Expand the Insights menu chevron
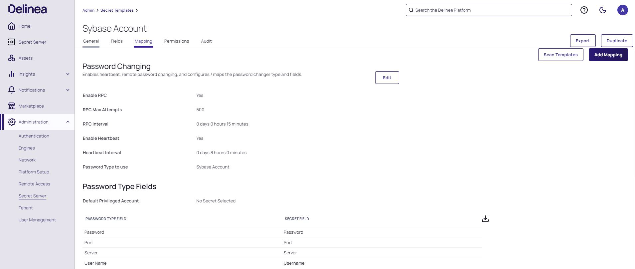Screen dimensions: 635x269 (x=68, y=74)
